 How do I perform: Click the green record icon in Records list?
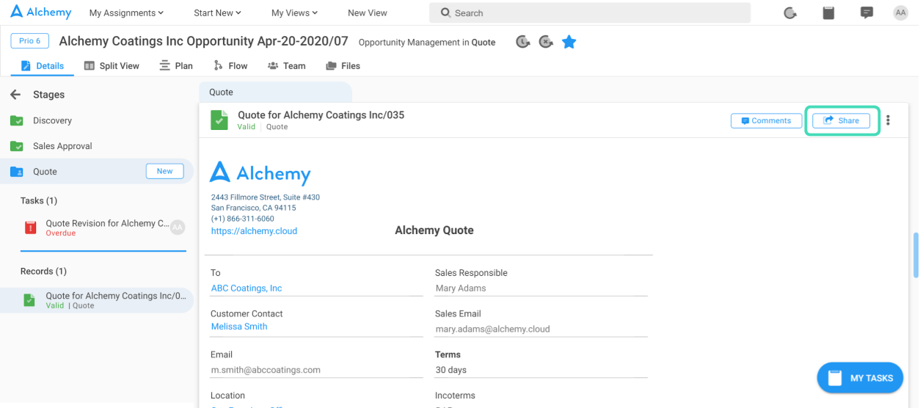click(x=29, y=300)
